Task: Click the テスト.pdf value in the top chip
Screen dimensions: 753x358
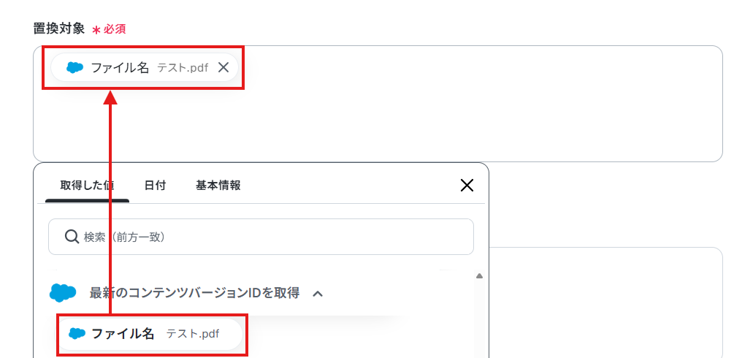Action: click(183, 68)
